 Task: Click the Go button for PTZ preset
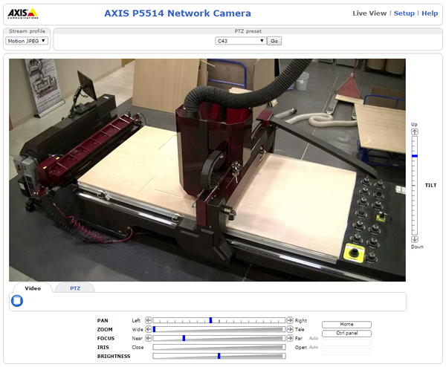[x=274, y=41]
